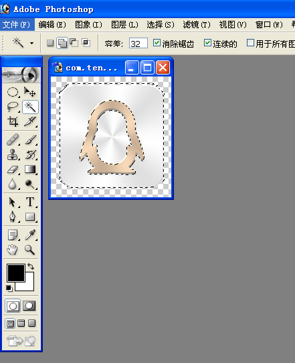Open the 编辑(E) Edit menu
This screenshot has height=363, width=295.
point(52,25)
